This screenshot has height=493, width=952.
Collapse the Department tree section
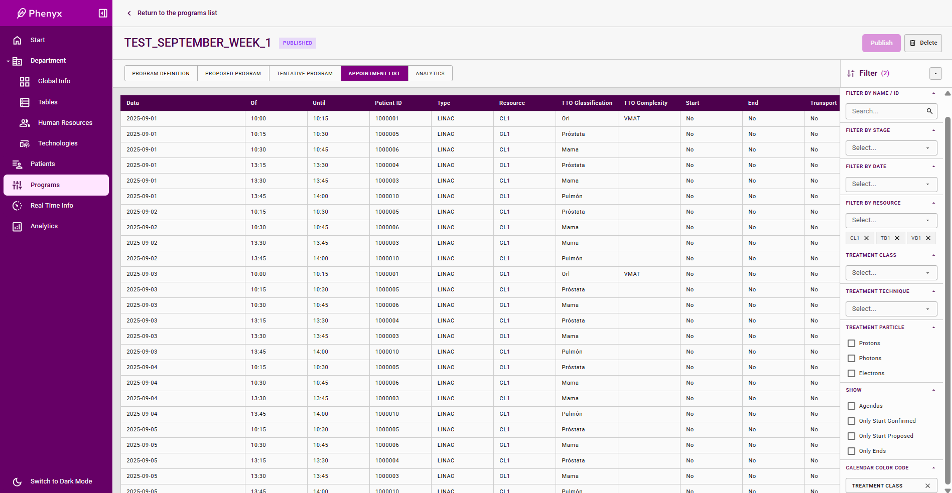[8, 61]
